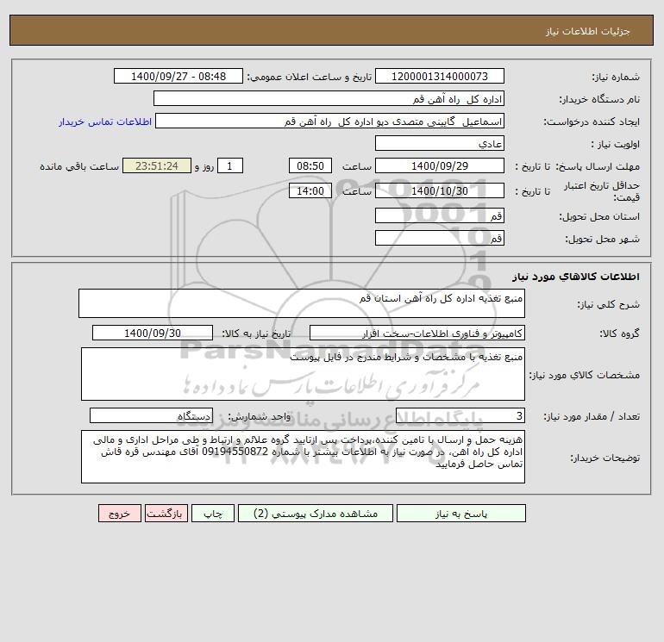Screen dimensions: 664x642
Task: Click response deadline date 1400/09/29
Action: click(440, 166)
